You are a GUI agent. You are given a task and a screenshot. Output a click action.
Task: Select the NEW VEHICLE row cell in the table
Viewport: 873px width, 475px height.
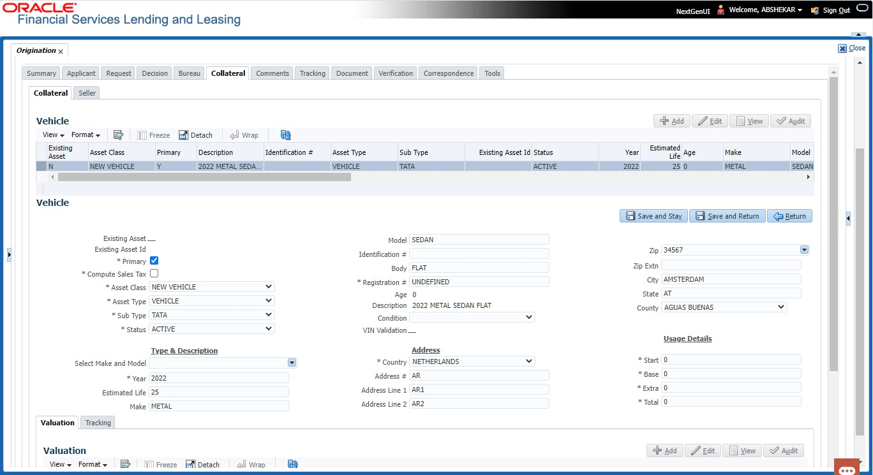[121, 166]
